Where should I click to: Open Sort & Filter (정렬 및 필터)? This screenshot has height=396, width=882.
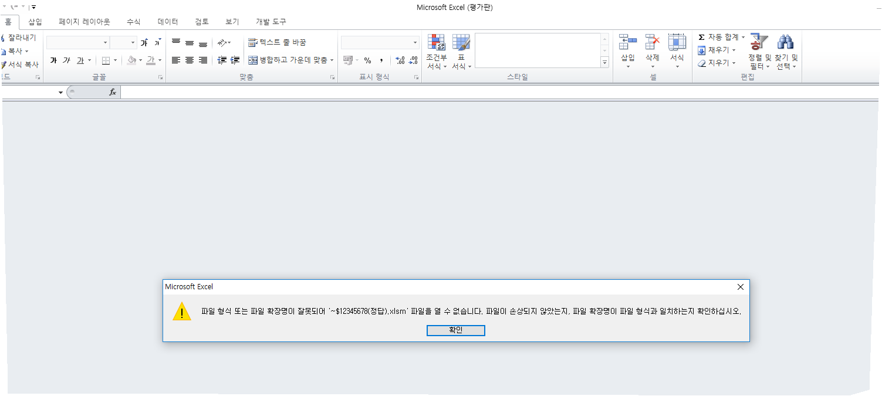point(759,52)
